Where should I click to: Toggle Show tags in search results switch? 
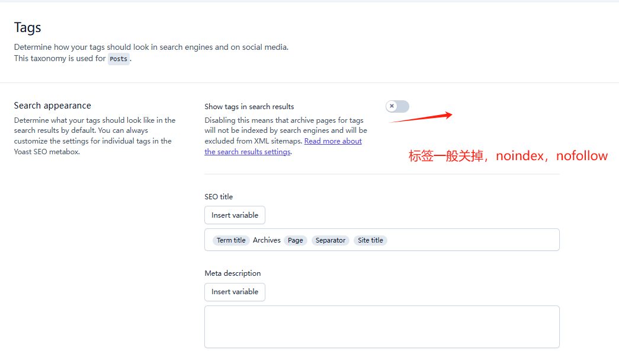click(397, 106)
